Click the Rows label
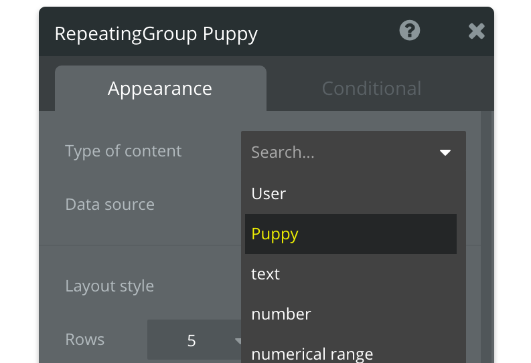This screenshot has width=531, height=363. click(x=84, y=340)
